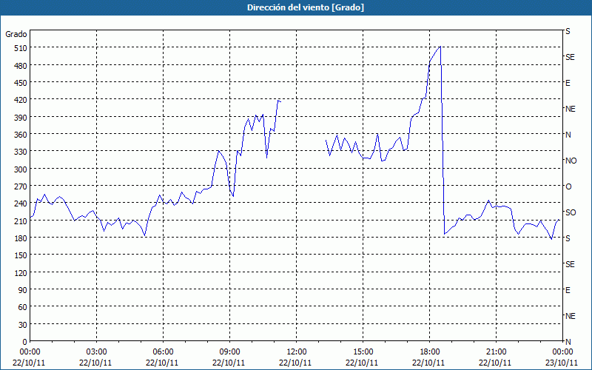592x370 pixels.
Task: Select the 480 tick label on left axis
Action: tap(21, 66)
